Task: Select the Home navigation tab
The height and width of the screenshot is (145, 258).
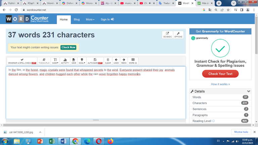Action: 63,19
